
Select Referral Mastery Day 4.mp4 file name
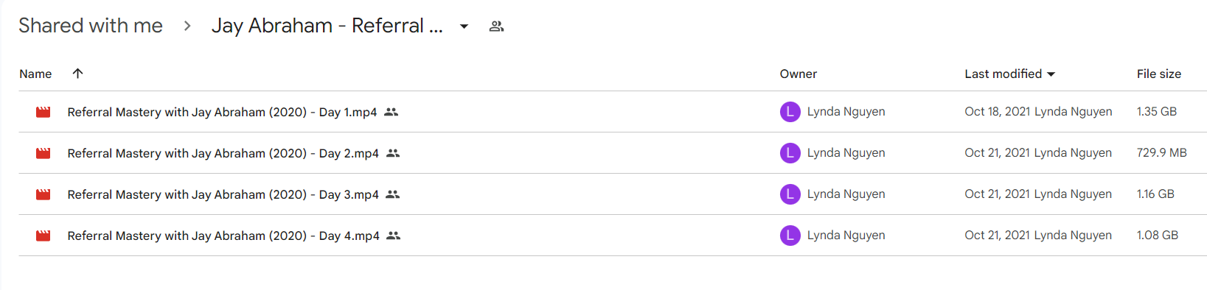click(223, 236)
